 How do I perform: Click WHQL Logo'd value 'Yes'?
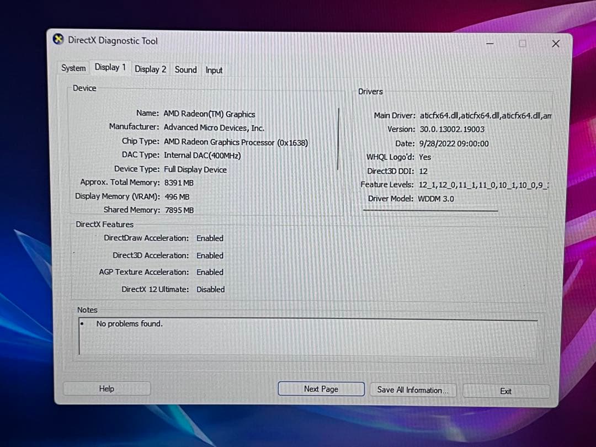point(424,157)
